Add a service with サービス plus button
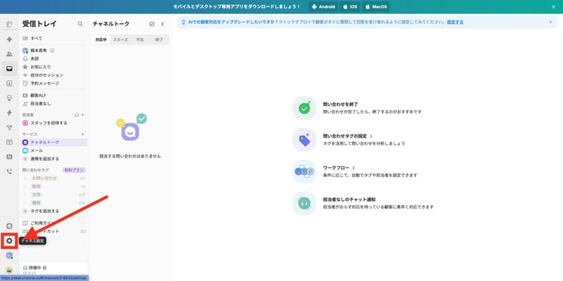Viewport: 563px width, 281px height. click(x=82, y=134)
